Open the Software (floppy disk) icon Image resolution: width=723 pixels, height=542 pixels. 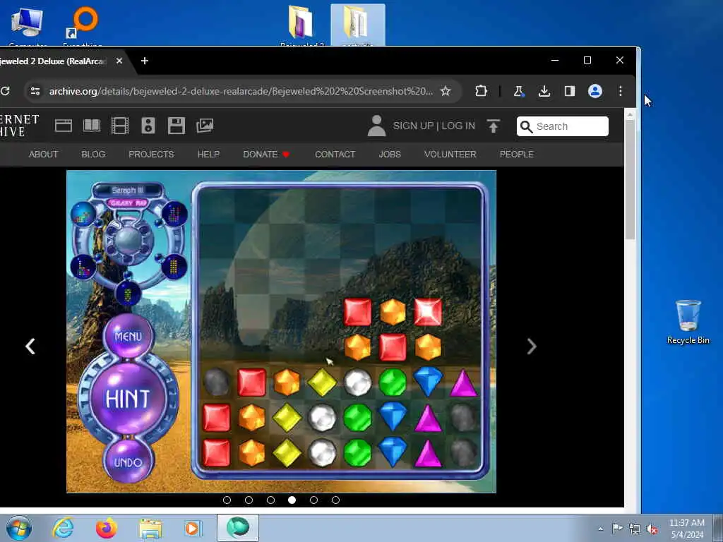click(176, 126)
